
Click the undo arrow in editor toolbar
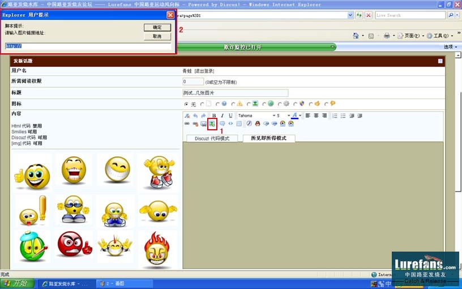[195, 116]
